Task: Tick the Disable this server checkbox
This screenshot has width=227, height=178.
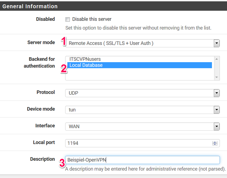Action: [x=68, y=19]
